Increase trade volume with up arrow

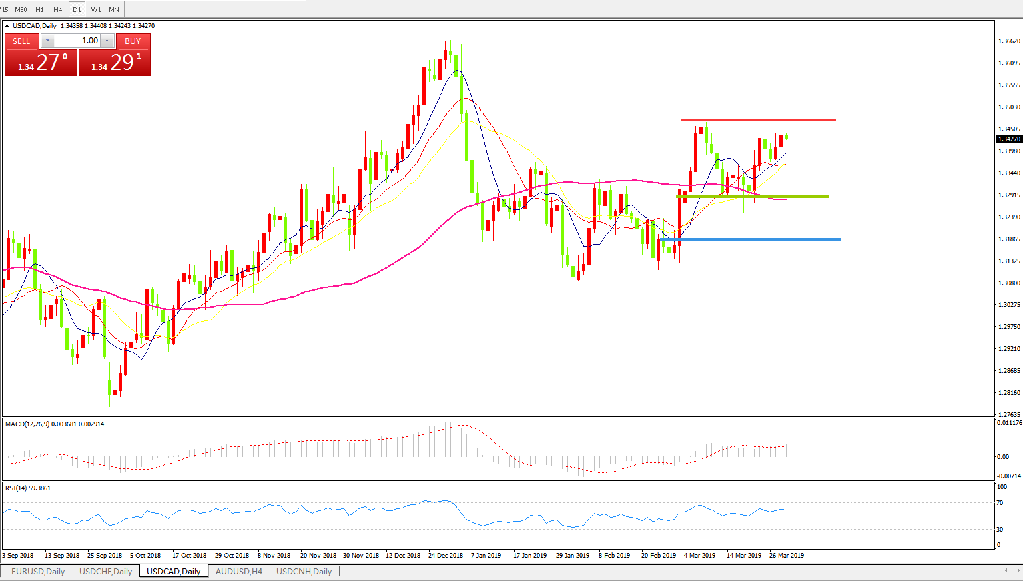point(107,41)
